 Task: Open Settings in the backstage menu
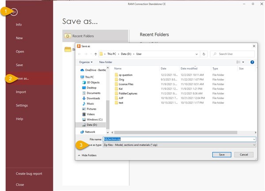click(22, 105)
